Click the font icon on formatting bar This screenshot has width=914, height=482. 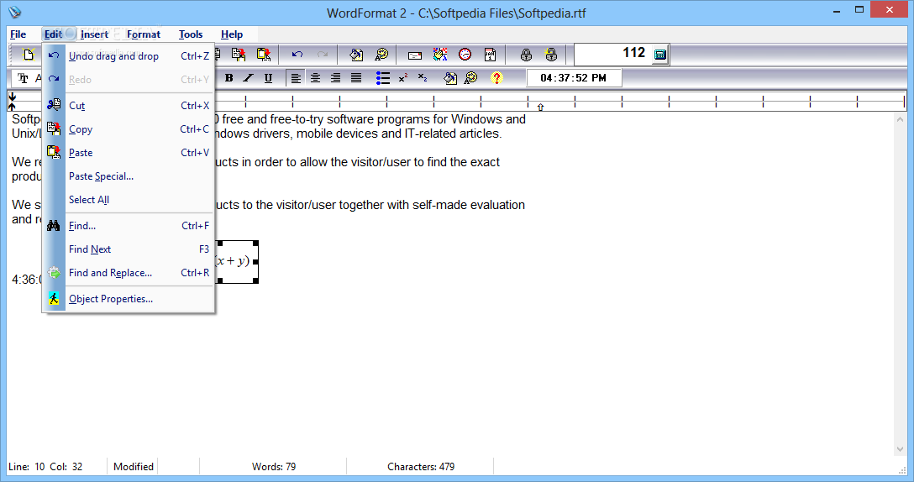click(x=24, y=78)
